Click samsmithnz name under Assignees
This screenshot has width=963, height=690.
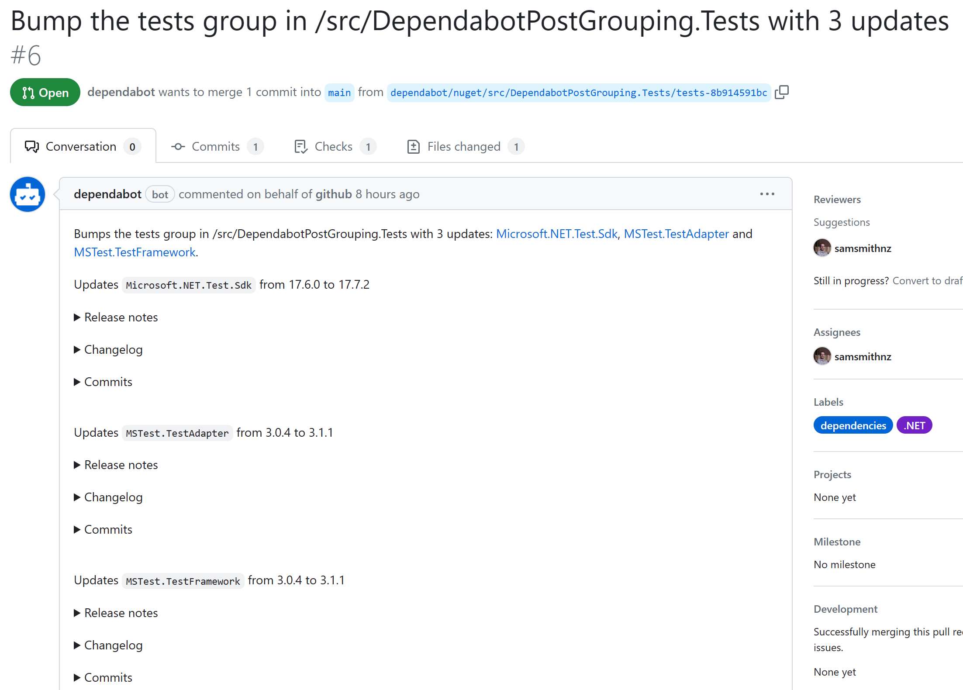click(x=863, y=356)
